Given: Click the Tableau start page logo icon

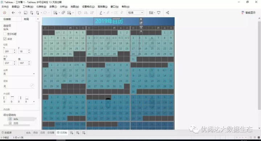Looking at the screenshot, I should [4, 13].
